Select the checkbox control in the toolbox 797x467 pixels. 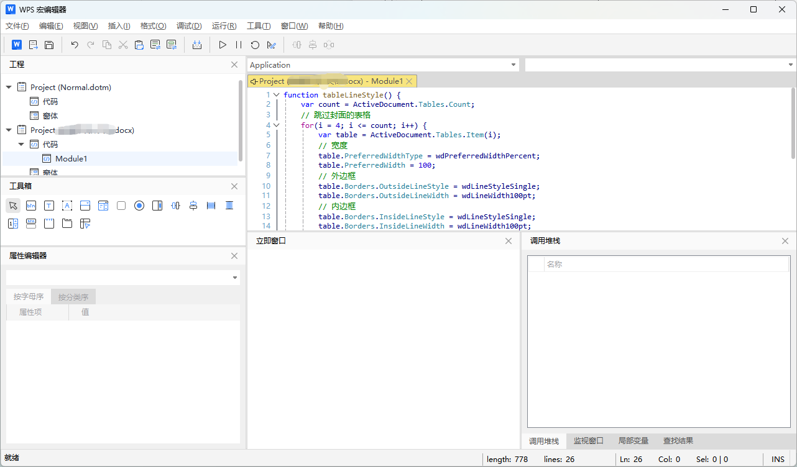click(x=121, y=206)
